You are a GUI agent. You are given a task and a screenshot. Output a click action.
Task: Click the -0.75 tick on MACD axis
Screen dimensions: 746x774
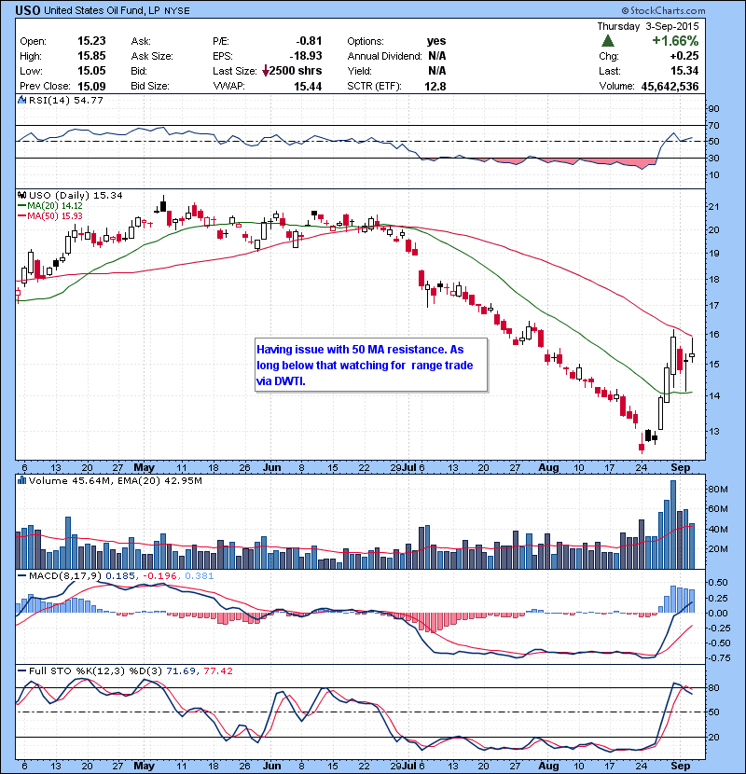click(717, 658)
